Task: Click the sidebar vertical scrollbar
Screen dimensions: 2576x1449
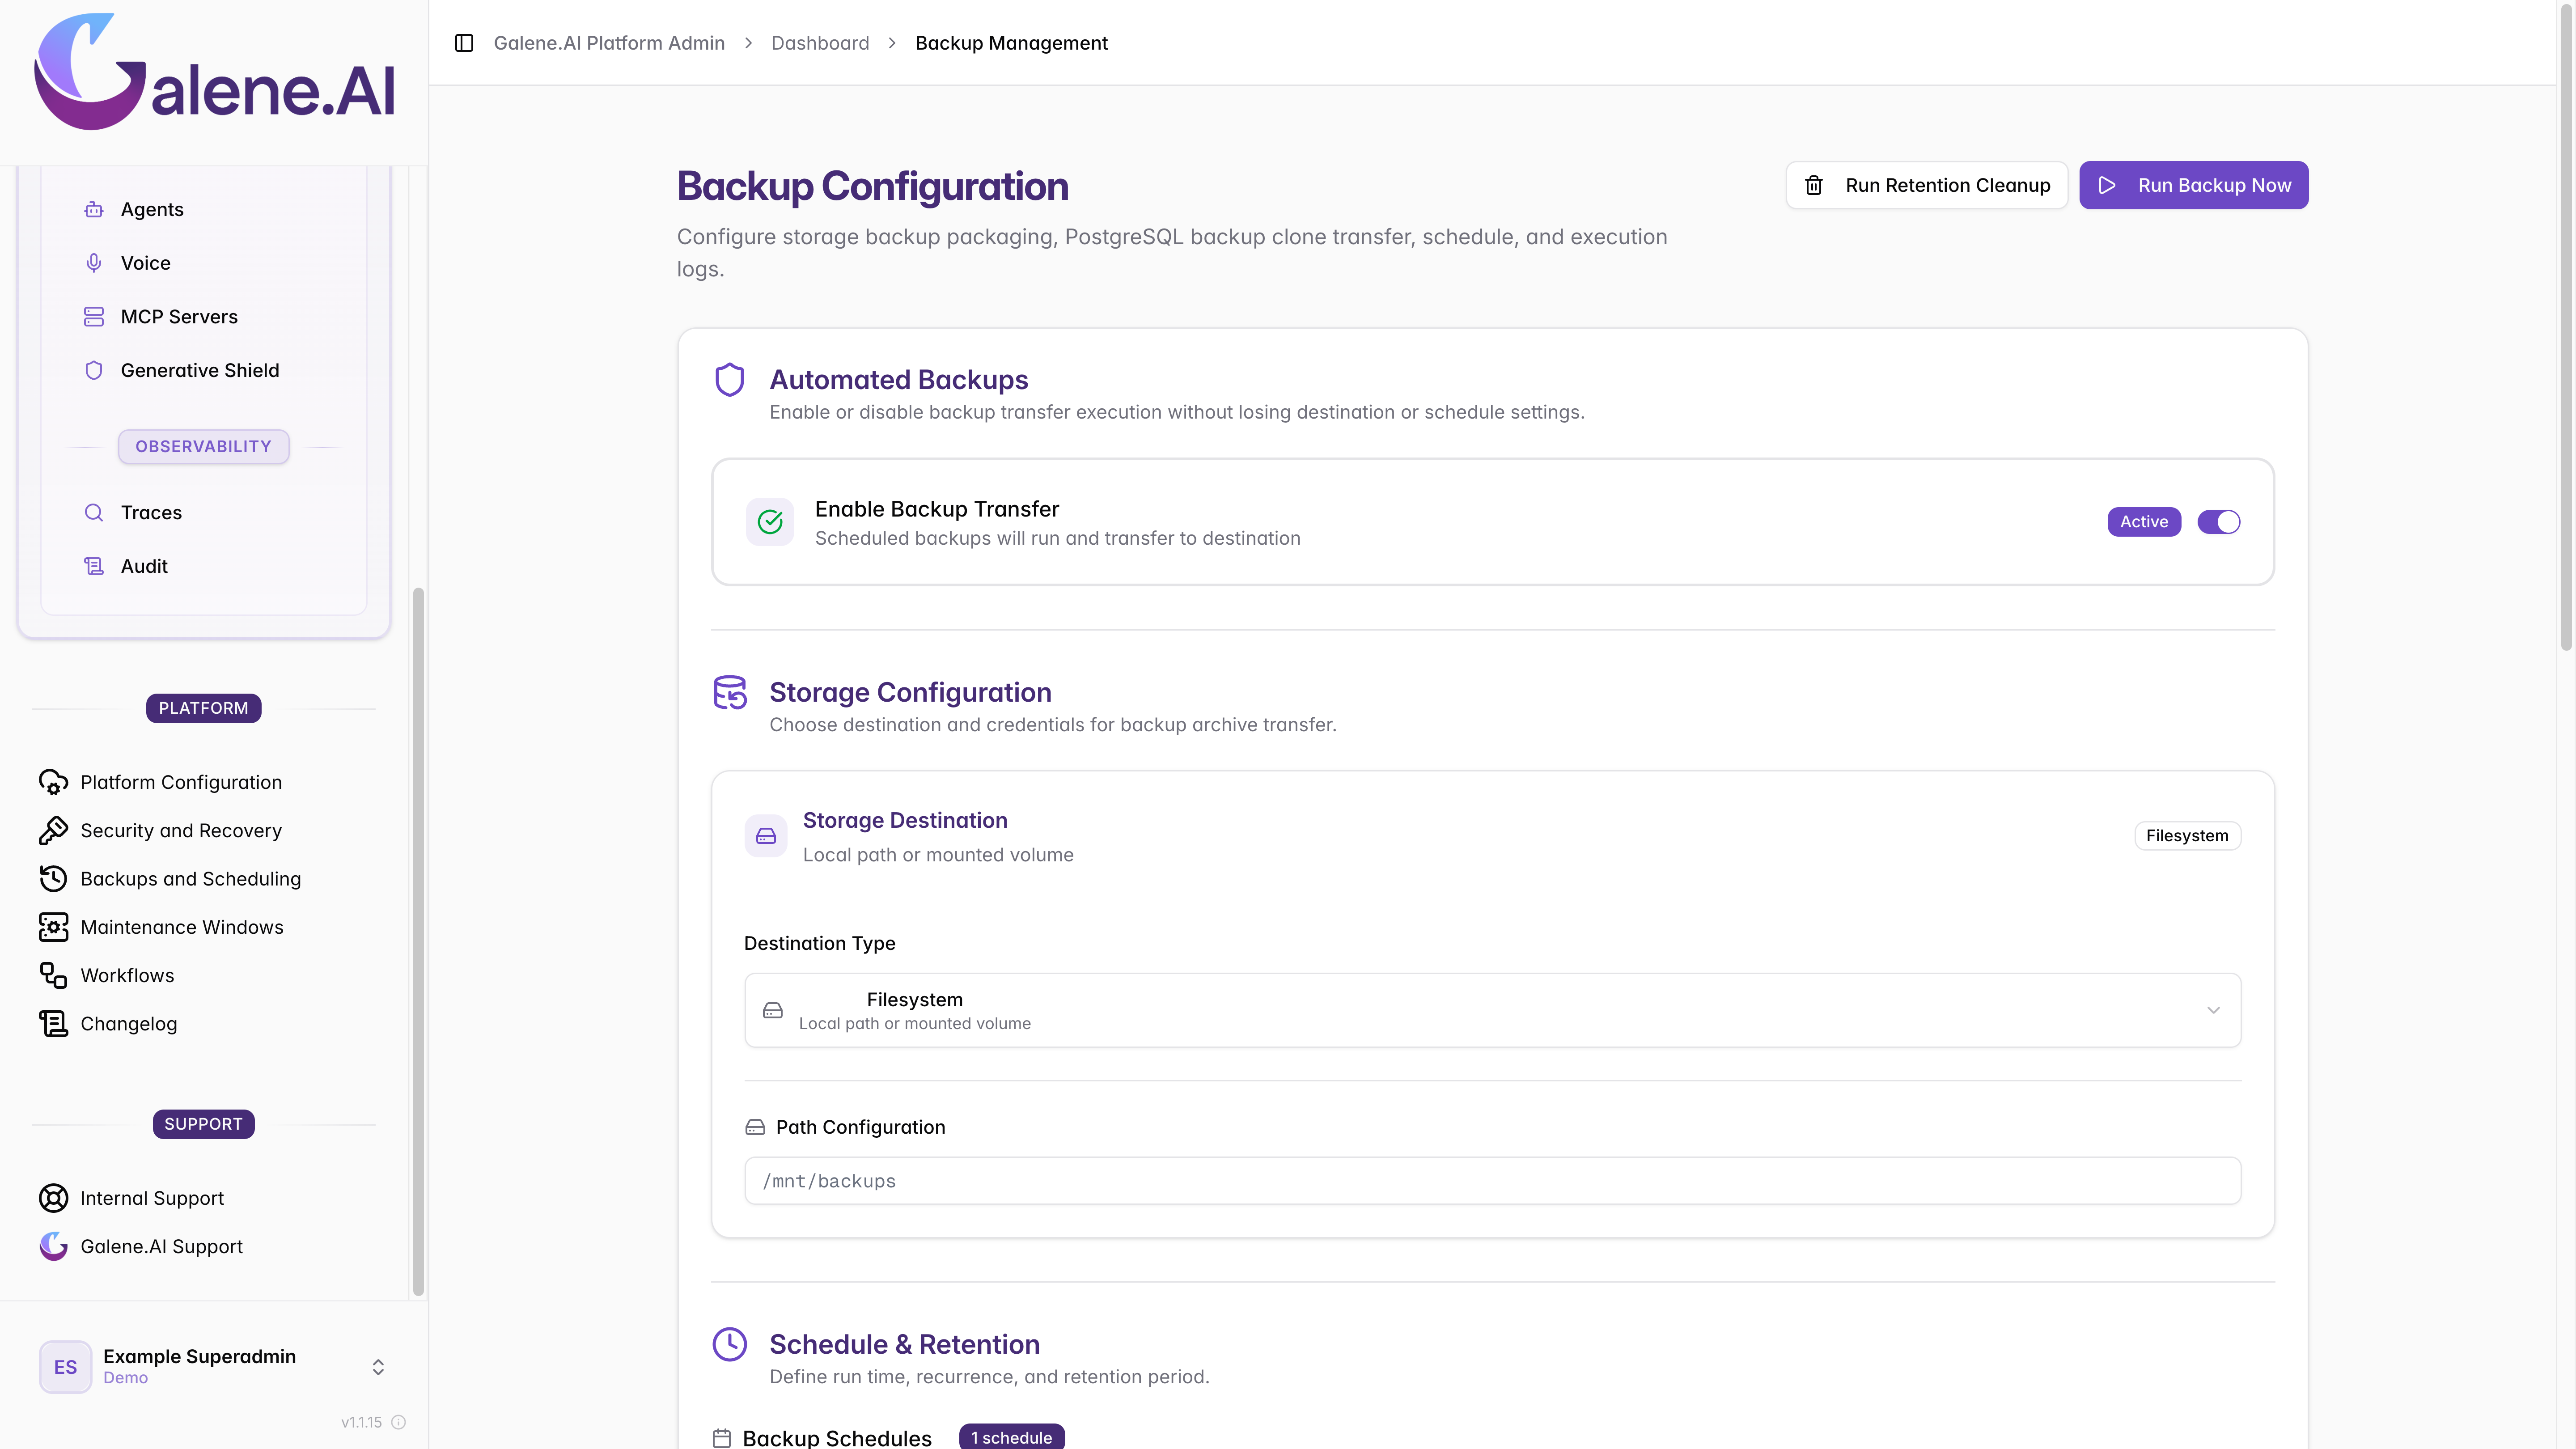Action: 418,940
